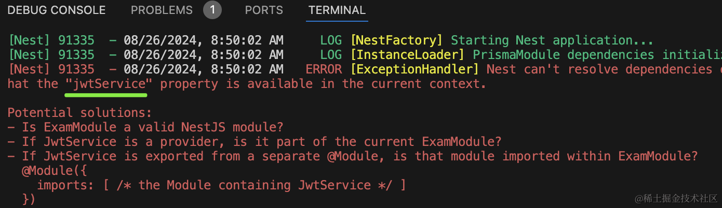Click the "Potential solutions:" line
Viewport: 722px width, 208px height.
(x=79, y=113)
